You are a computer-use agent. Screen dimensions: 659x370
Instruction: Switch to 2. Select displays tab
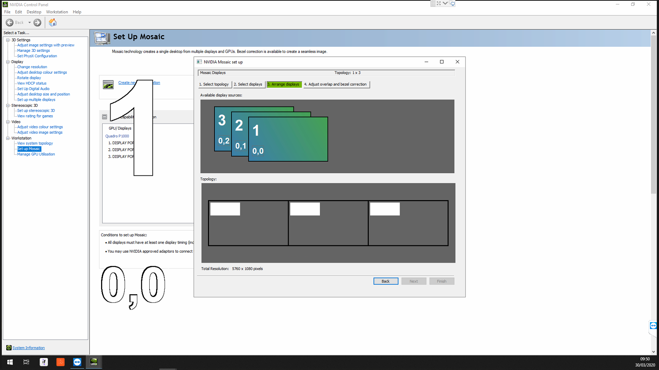coord(248,84)
